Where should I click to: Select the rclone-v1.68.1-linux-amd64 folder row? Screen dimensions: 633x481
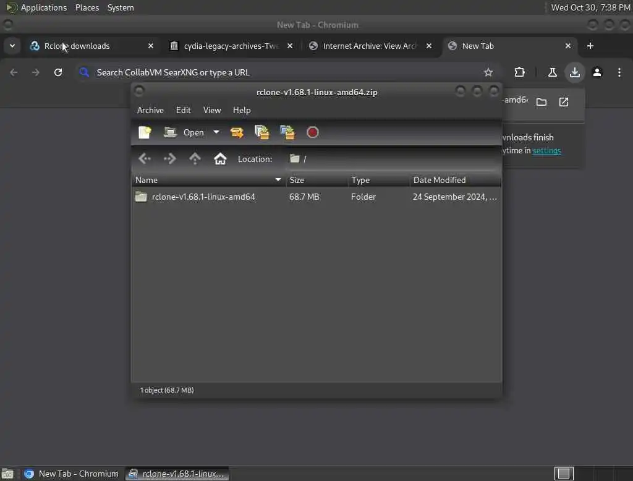tap(316, 197)
